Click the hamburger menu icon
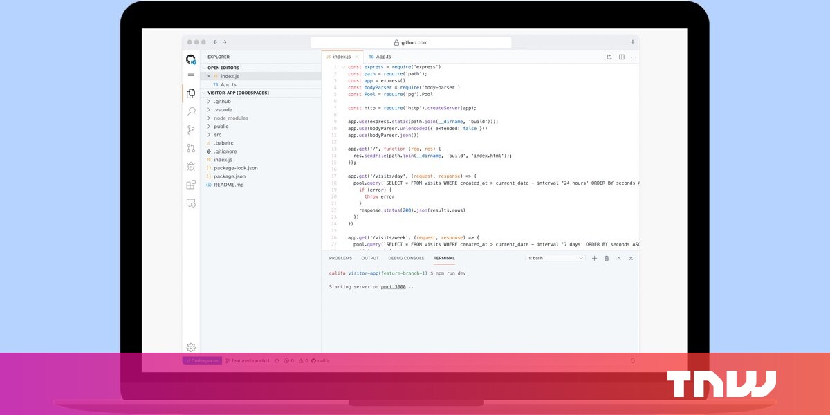This screenshot has height=415, width=830. [191, 75]
